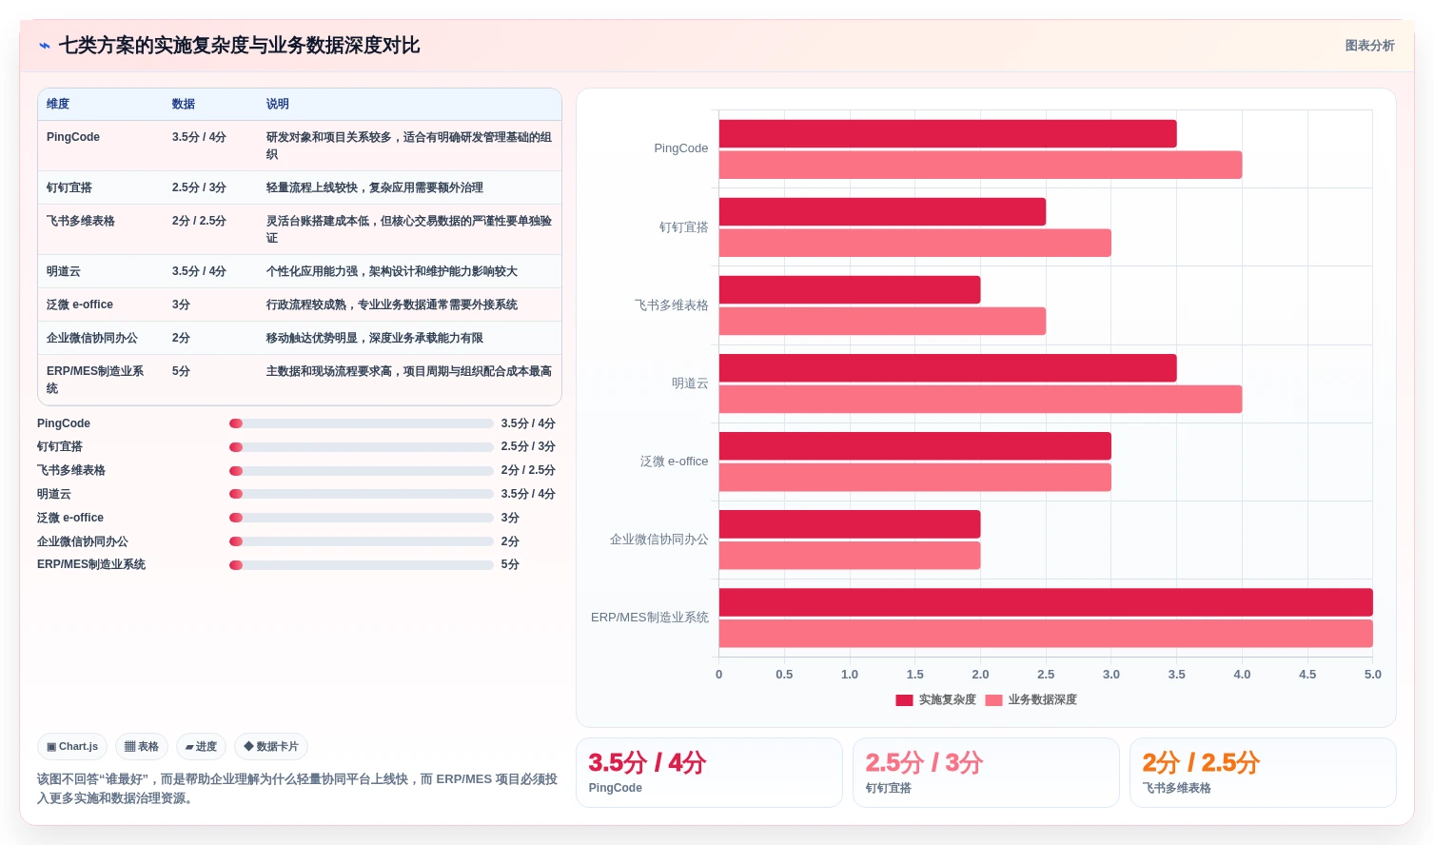Screen dimensions: 1434x845
Task: Click the PingCode progress bar
Action: [362, 423]
